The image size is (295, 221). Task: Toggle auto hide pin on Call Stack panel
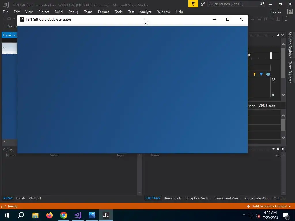point(278,149)
